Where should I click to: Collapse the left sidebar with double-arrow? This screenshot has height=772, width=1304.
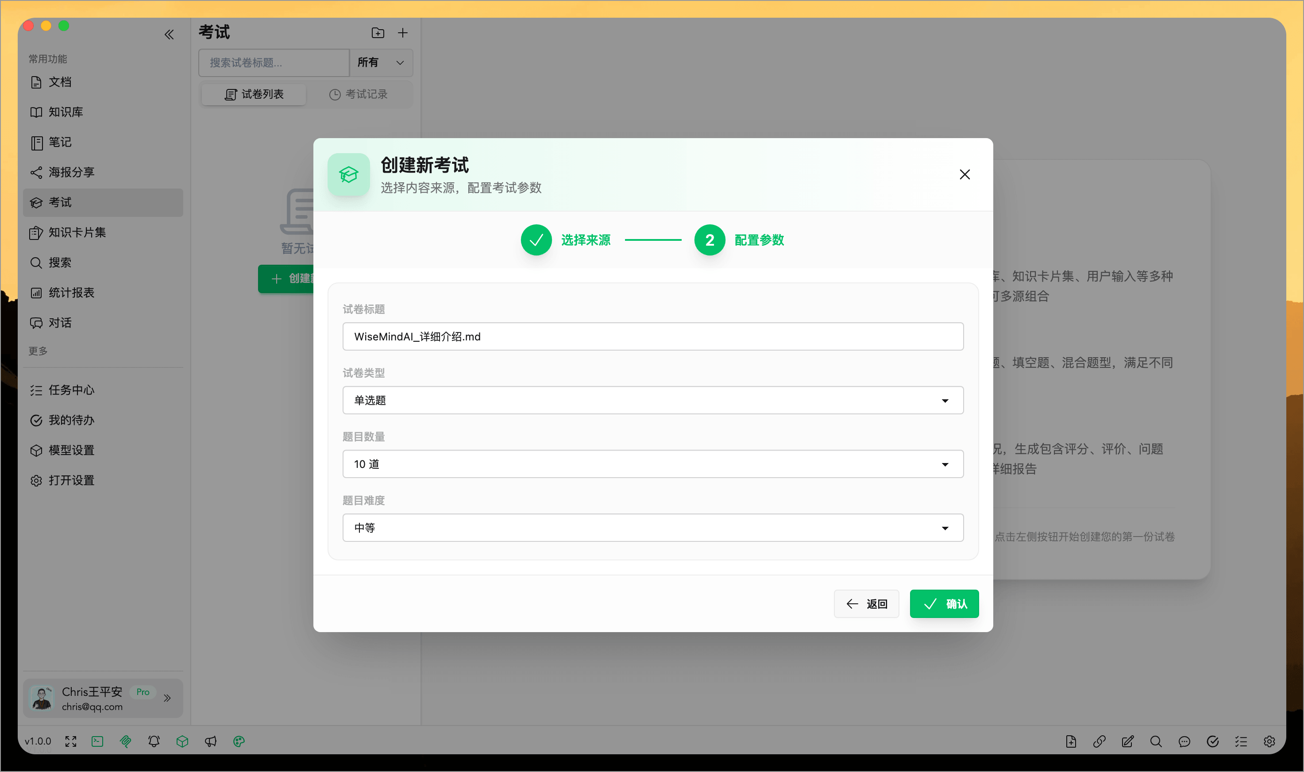[169, 35]
